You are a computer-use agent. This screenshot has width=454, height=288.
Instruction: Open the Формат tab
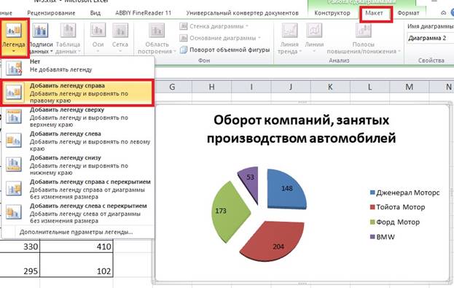[x=408, y=13]
